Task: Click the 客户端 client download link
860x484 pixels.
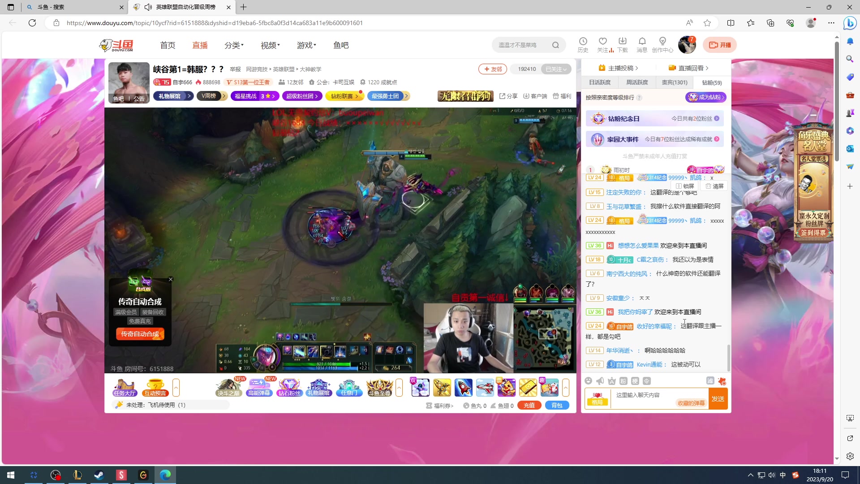Action: (535, 96)
